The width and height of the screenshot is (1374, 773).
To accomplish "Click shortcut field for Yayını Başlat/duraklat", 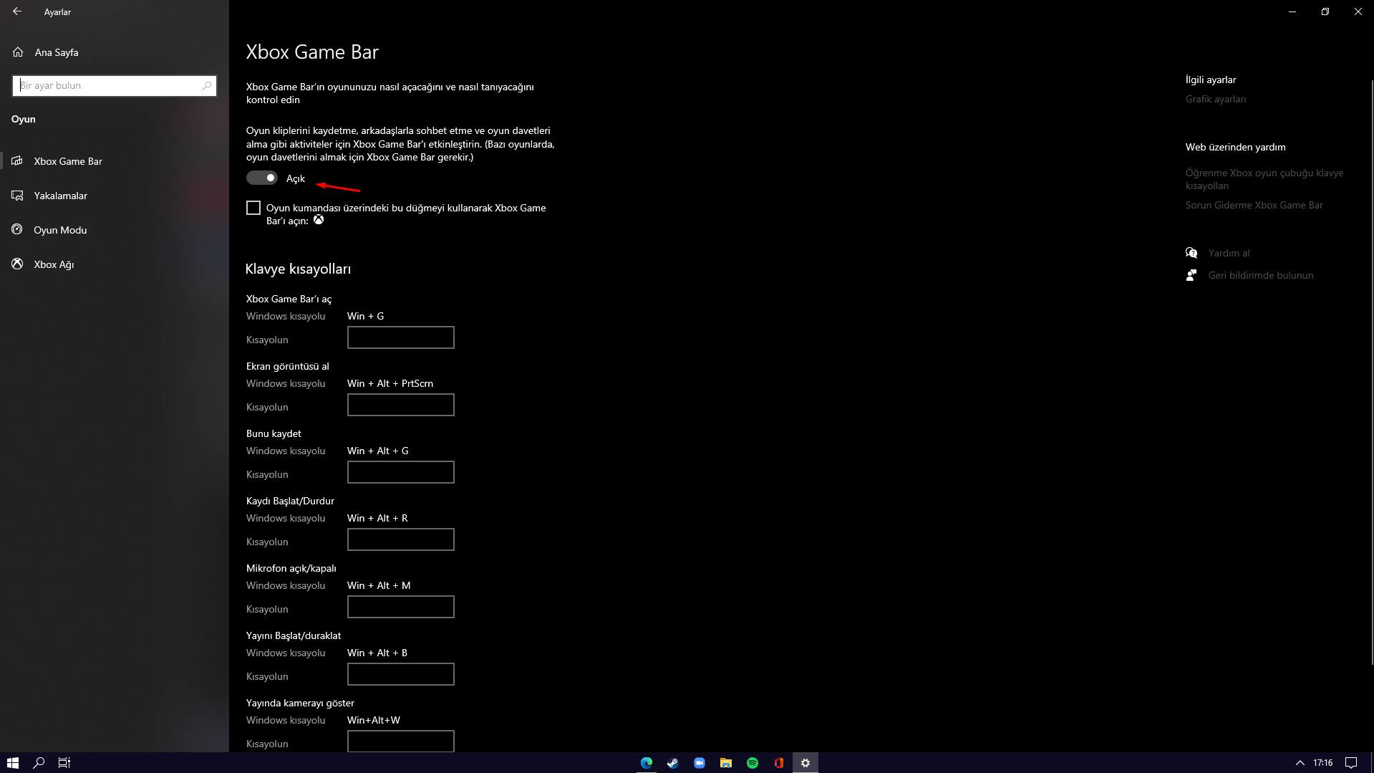I will [401, 674].
